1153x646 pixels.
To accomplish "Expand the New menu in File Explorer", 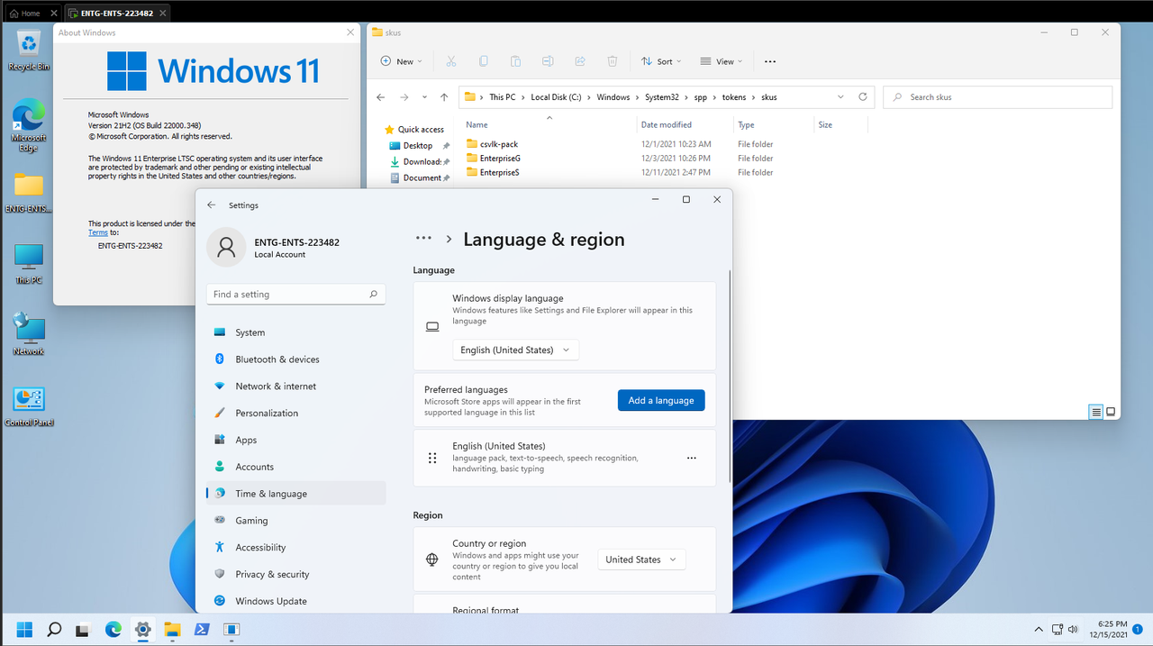I will [x=402, y=61].
